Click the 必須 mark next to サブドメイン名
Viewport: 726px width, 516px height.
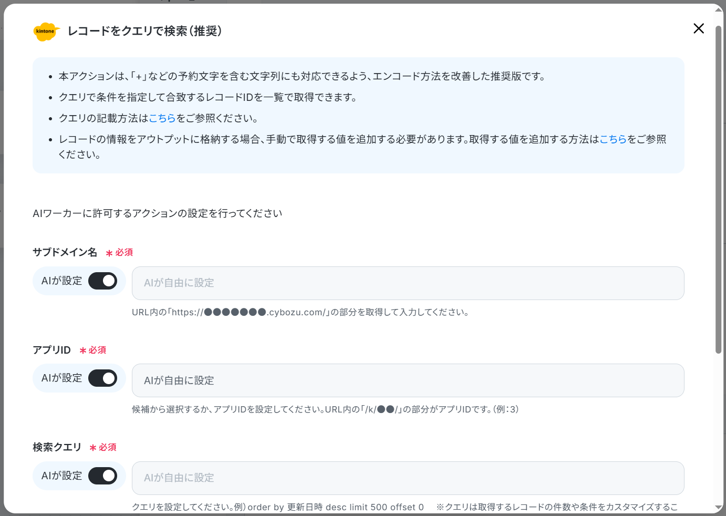119,253
